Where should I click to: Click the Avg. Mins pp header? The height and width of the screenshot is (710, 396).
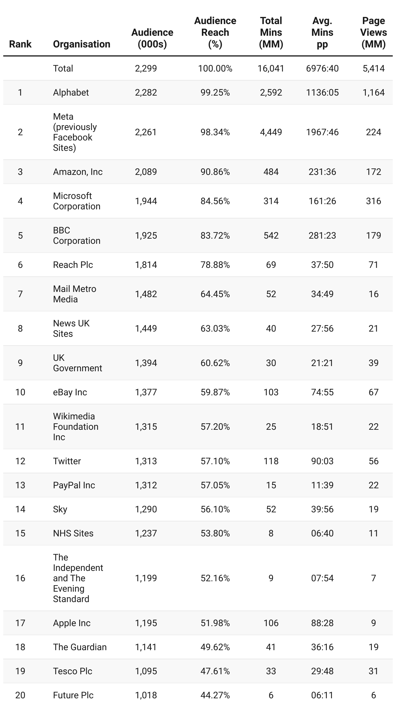pyautogui.click(x=322, y=32)
